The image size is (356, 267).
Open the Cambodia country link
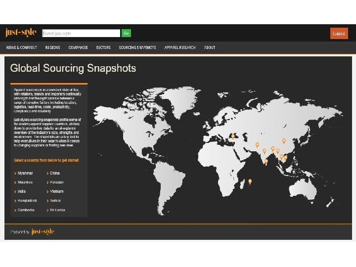(26, 210)
